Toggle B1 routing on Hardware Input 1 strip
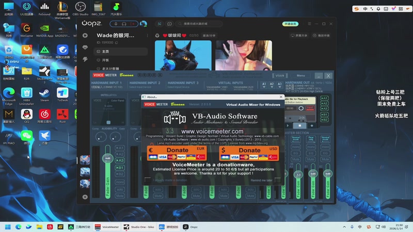This screenshot has width=413, height=232. pos(120,168)
